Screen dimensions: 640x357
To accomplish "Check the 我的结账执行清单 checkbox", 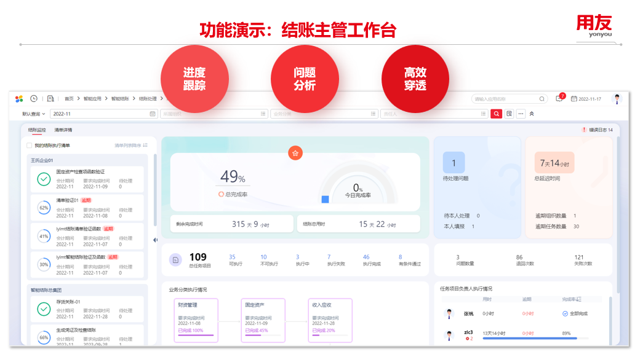I will coord(29,144).
